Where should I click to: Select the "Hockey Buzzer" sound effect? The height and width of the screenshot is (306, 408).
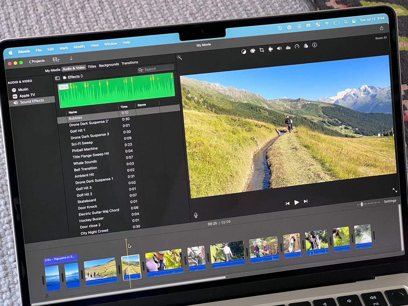(91, 220)
